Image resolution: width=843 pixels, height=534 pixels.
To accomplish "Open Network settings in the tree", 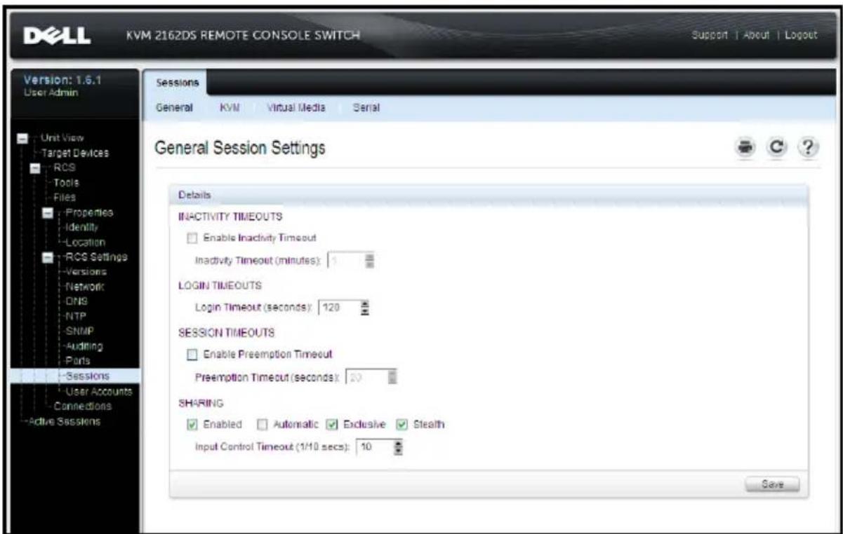I will point(85,288).
